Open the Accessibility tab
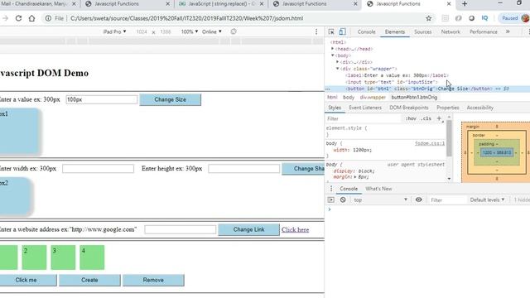This screenshot has width=530, height=298. click(x=480, y=108)
